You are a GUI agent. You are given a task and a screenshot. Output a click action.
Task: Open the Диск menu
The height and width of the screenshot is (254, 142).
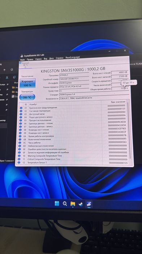click(51, 58)
